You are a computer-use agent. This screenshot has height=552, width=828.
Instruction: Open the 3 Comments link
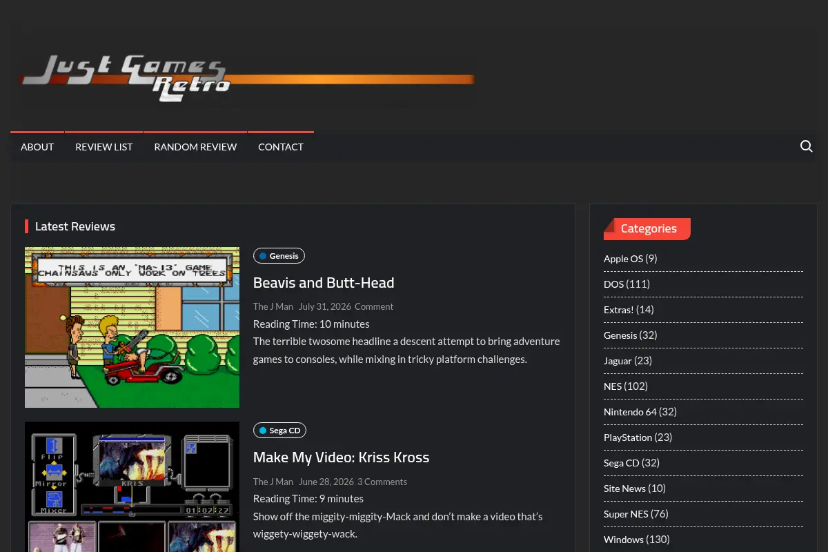(382, 482)
